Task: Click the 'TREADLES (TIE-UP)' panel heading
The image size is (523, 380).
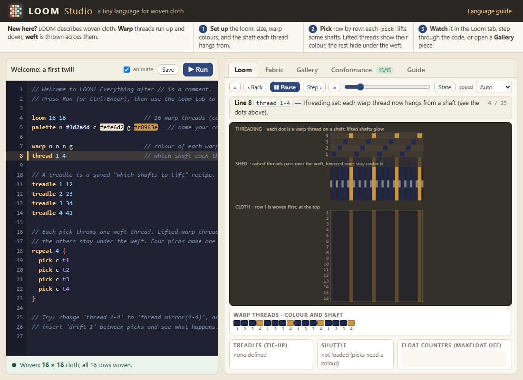Action: (260, 345)
